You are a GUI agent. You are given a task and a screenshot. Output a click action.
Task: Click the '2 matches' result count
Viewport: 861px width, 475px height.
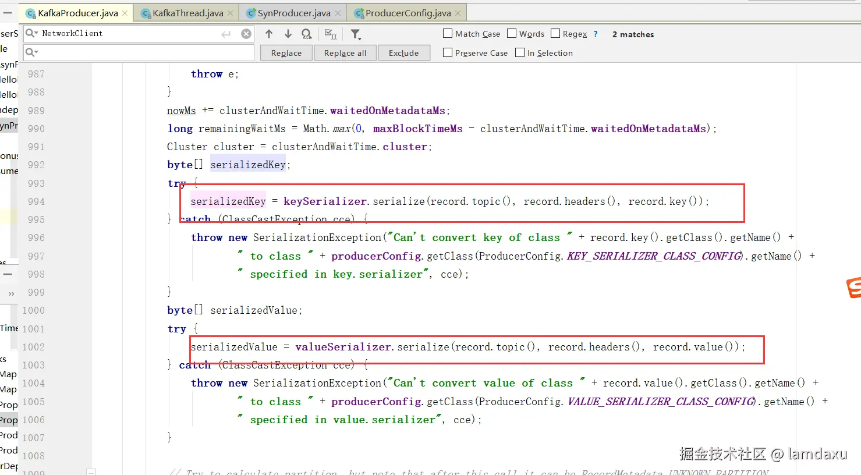(x=633, y=34)
